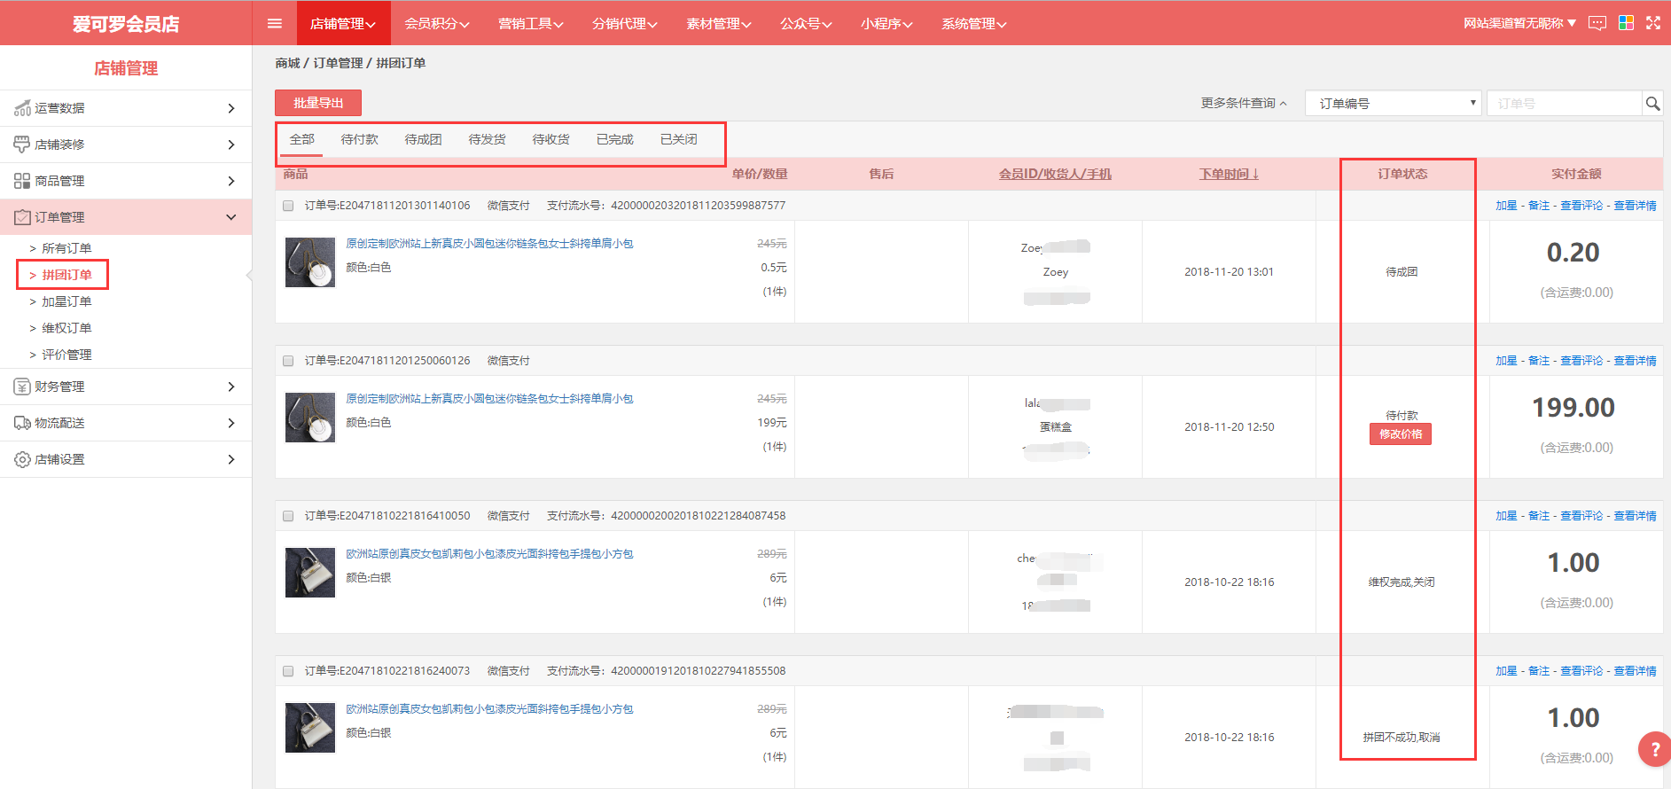Click the 批量导出 button
This screenshot has height=789, width=1671.
coord(318,103)
